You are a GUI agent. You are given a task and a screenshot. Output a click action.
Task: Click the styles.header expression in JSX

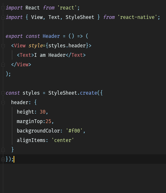67,46
